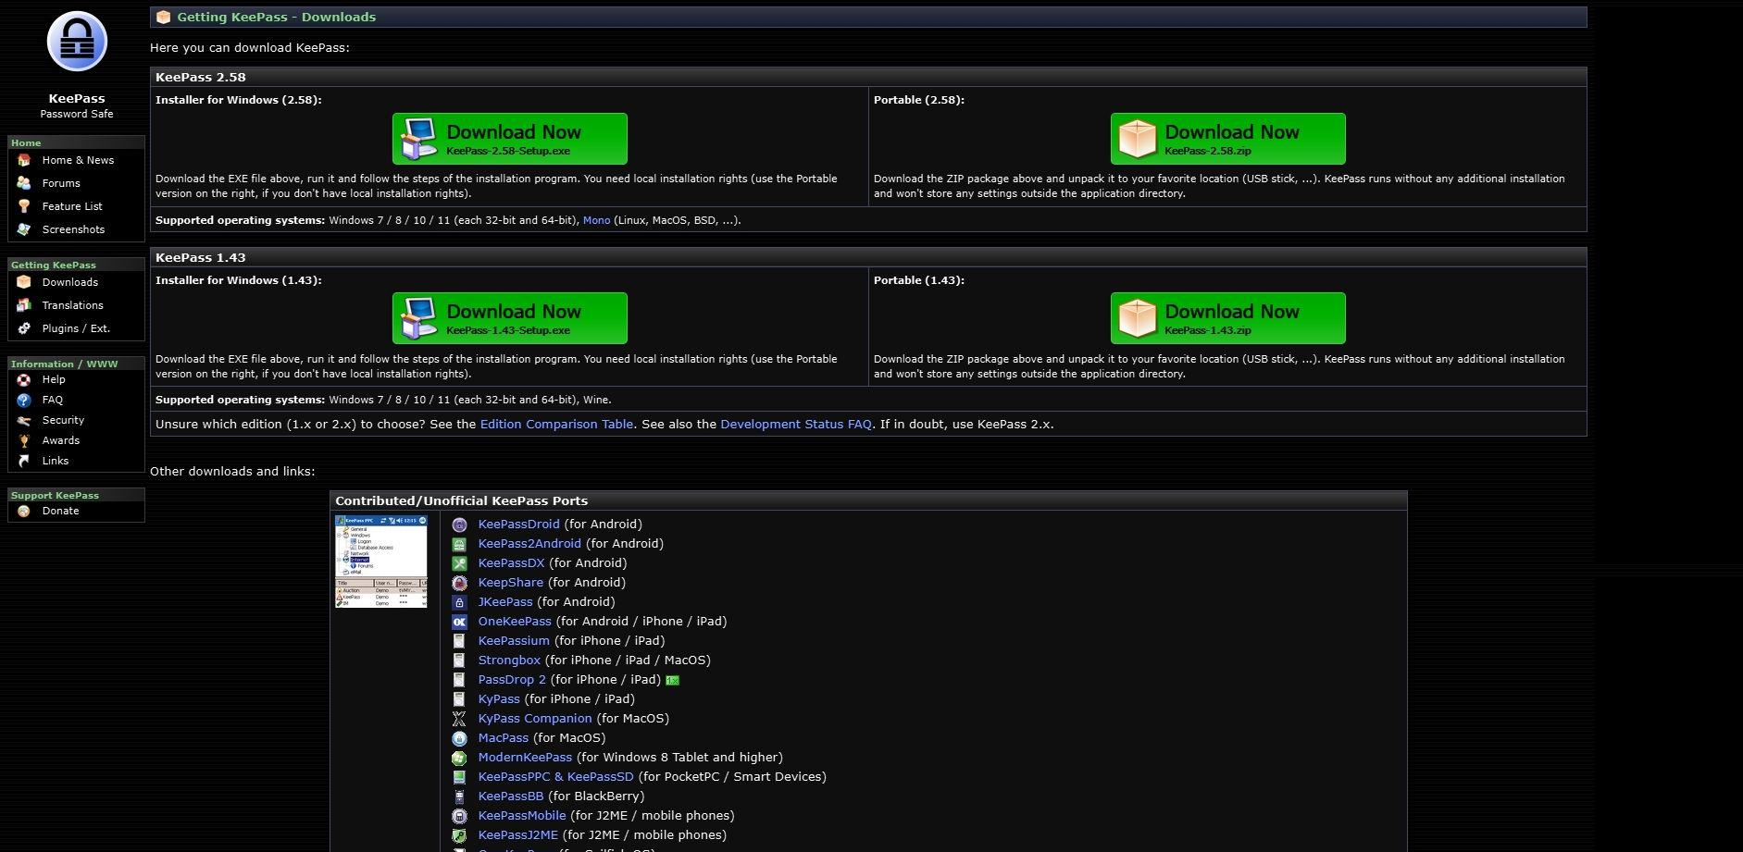Viewport: 1743px width, 852px height.
Task: Download the KeePass-1.43.zip portable package
Action: pyautogui.click(x=1228, y=318)
